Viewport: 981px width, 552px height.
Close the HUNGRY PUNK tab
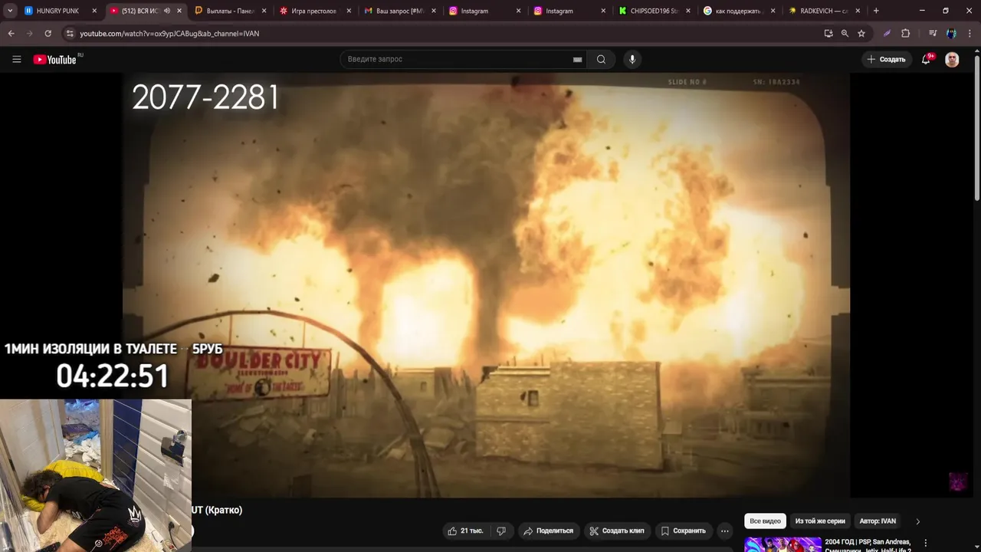tap(94, 11)
